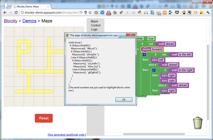213x140 pixels.
Task: Open 'ahead' dropdown on bottom else-if wall block
Action: 183,85
